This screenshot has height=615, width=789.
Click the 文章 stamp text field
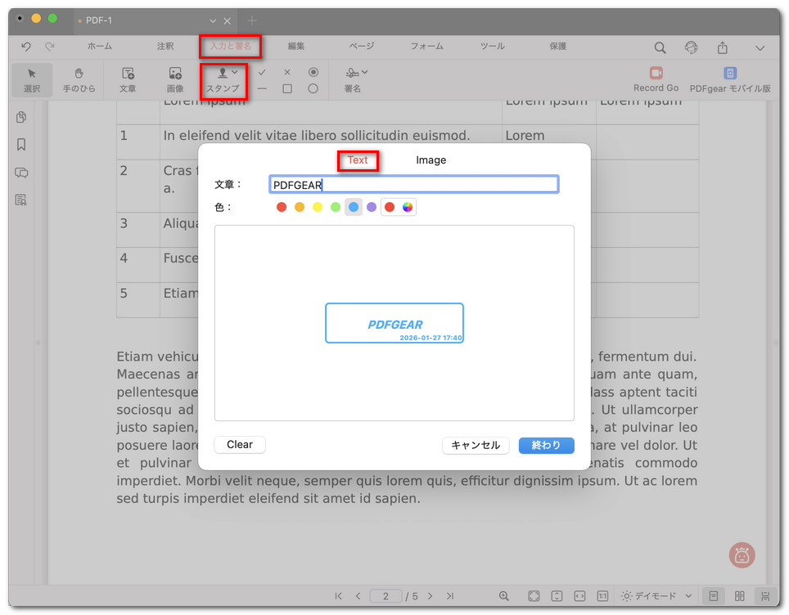[413, 185]
